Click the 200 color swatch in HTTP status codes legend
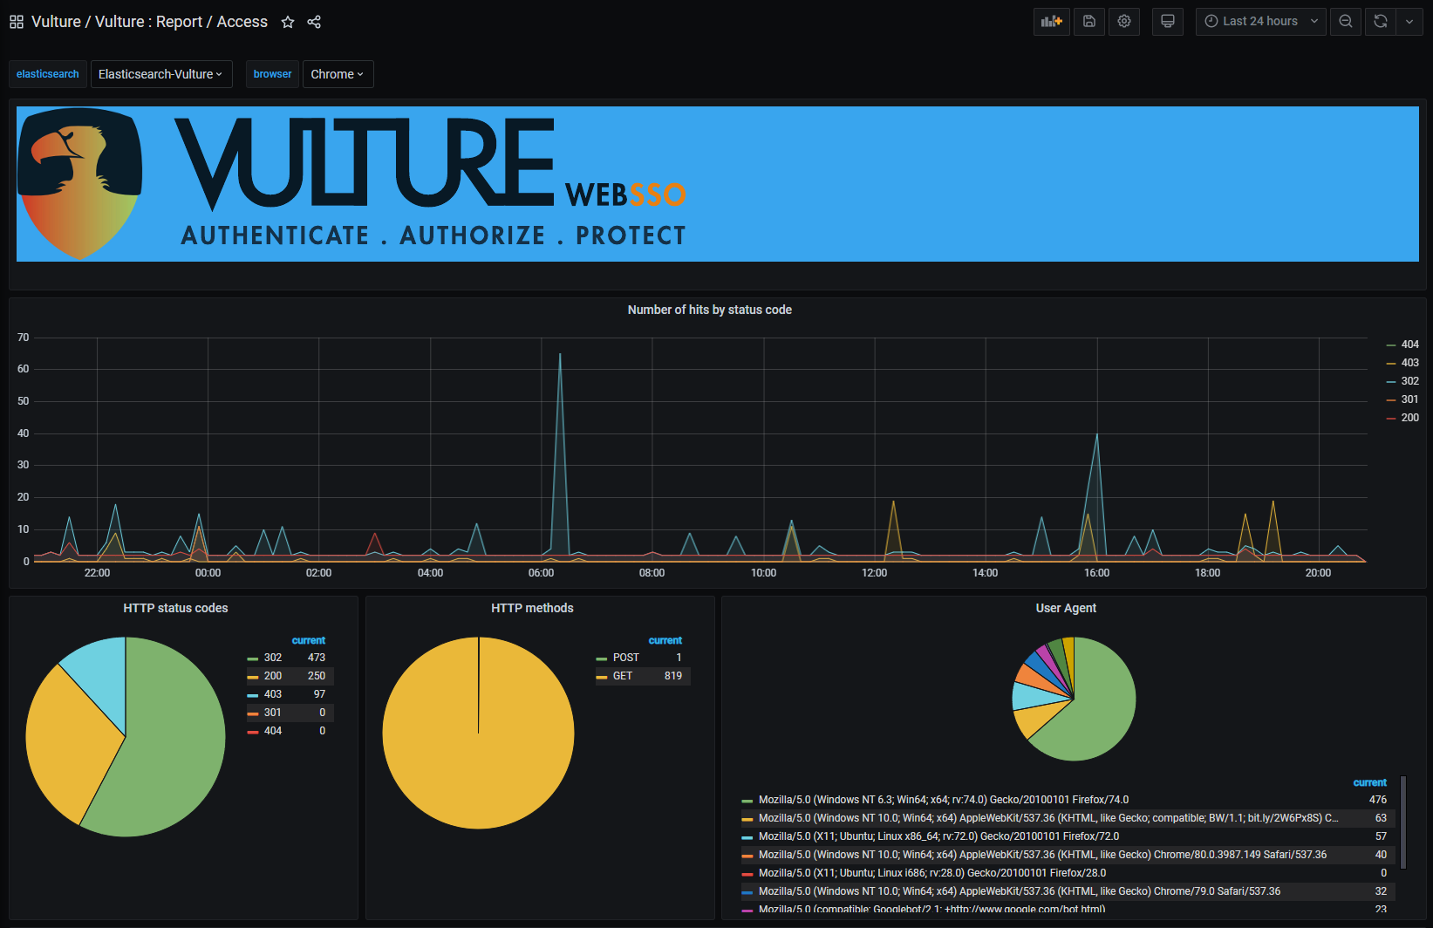 point(253,677)
